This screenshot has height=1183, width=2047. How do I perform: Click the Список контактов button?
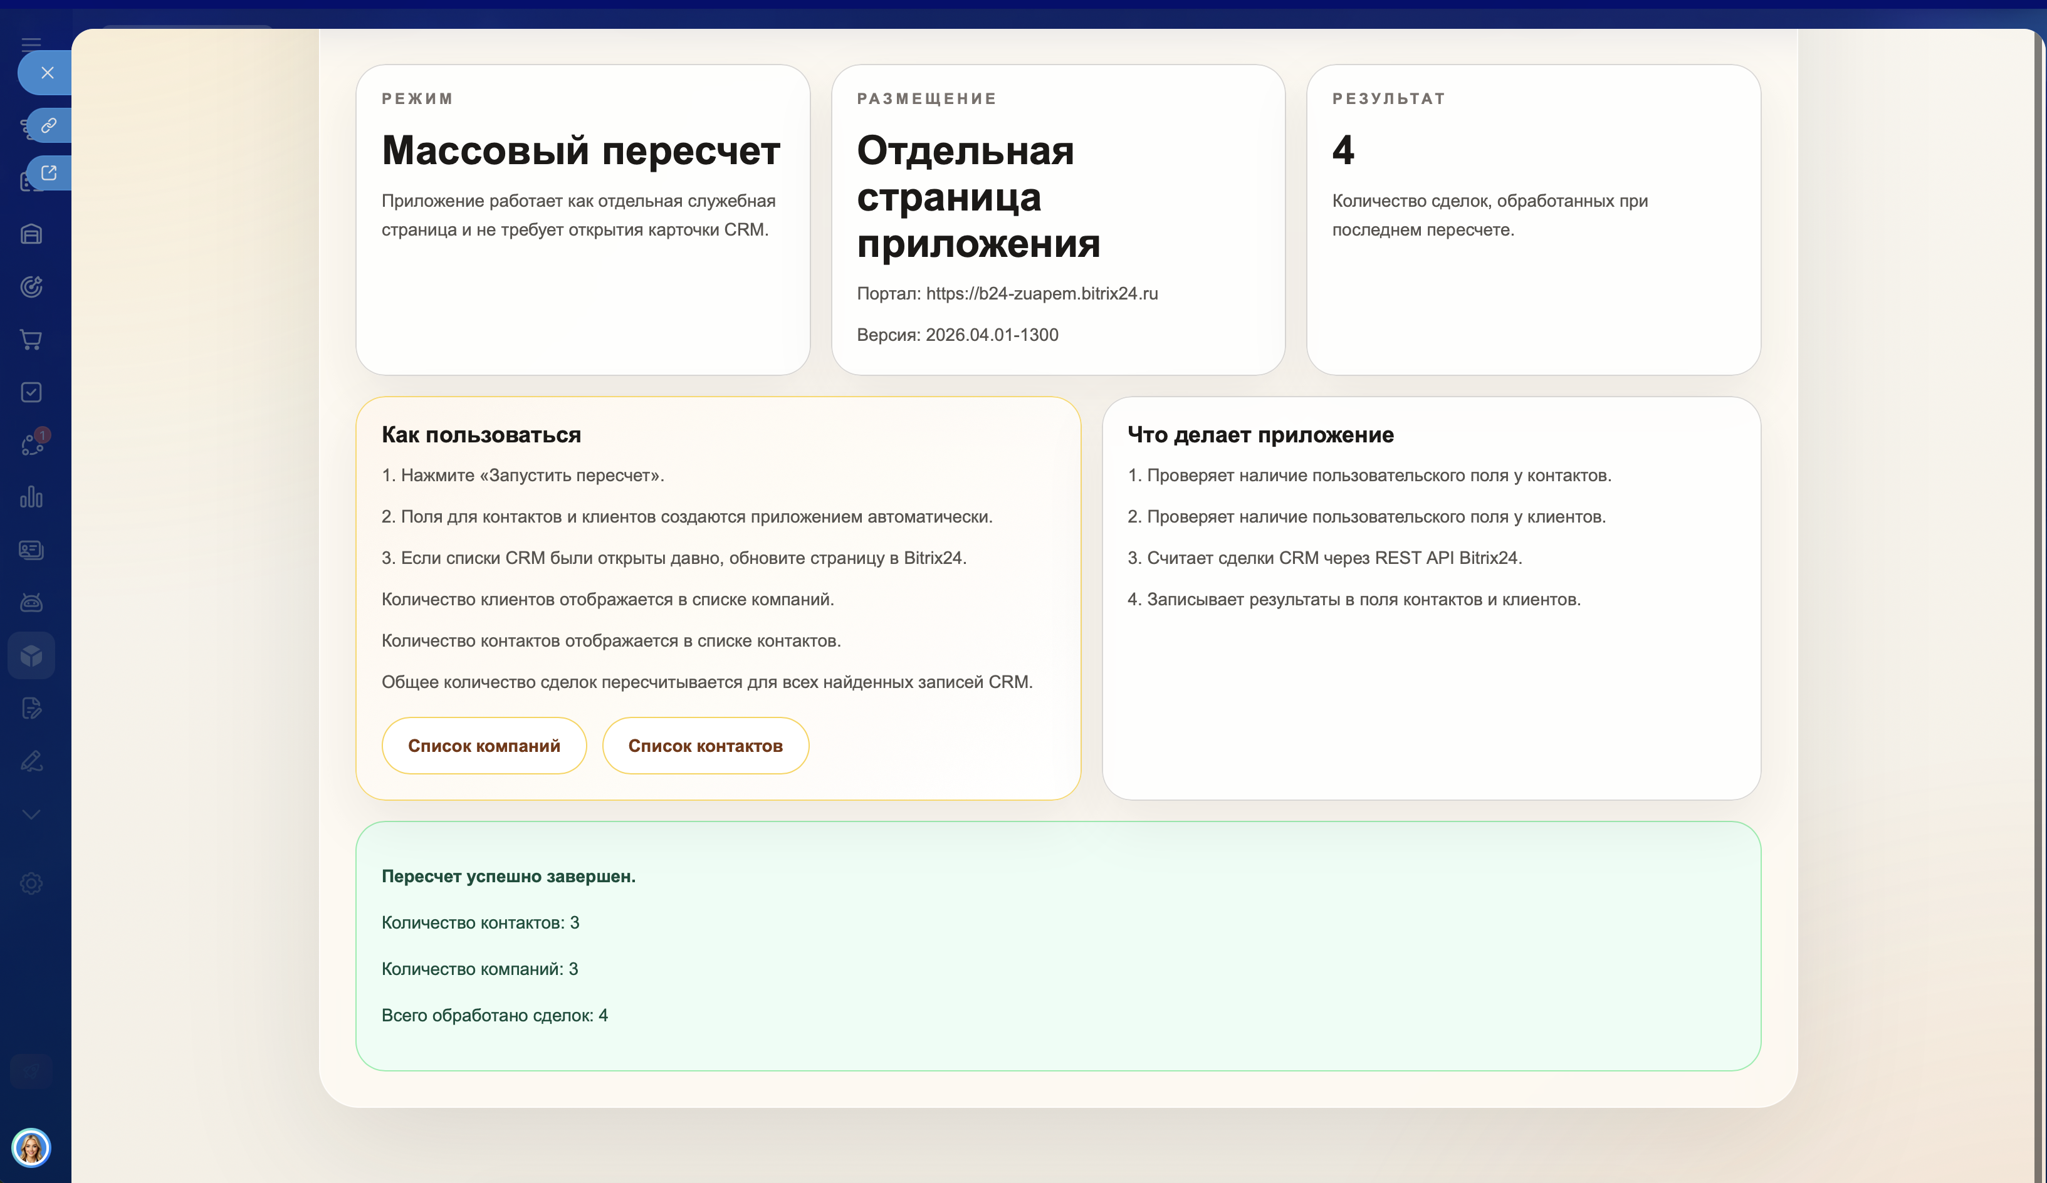coord(705,746)
